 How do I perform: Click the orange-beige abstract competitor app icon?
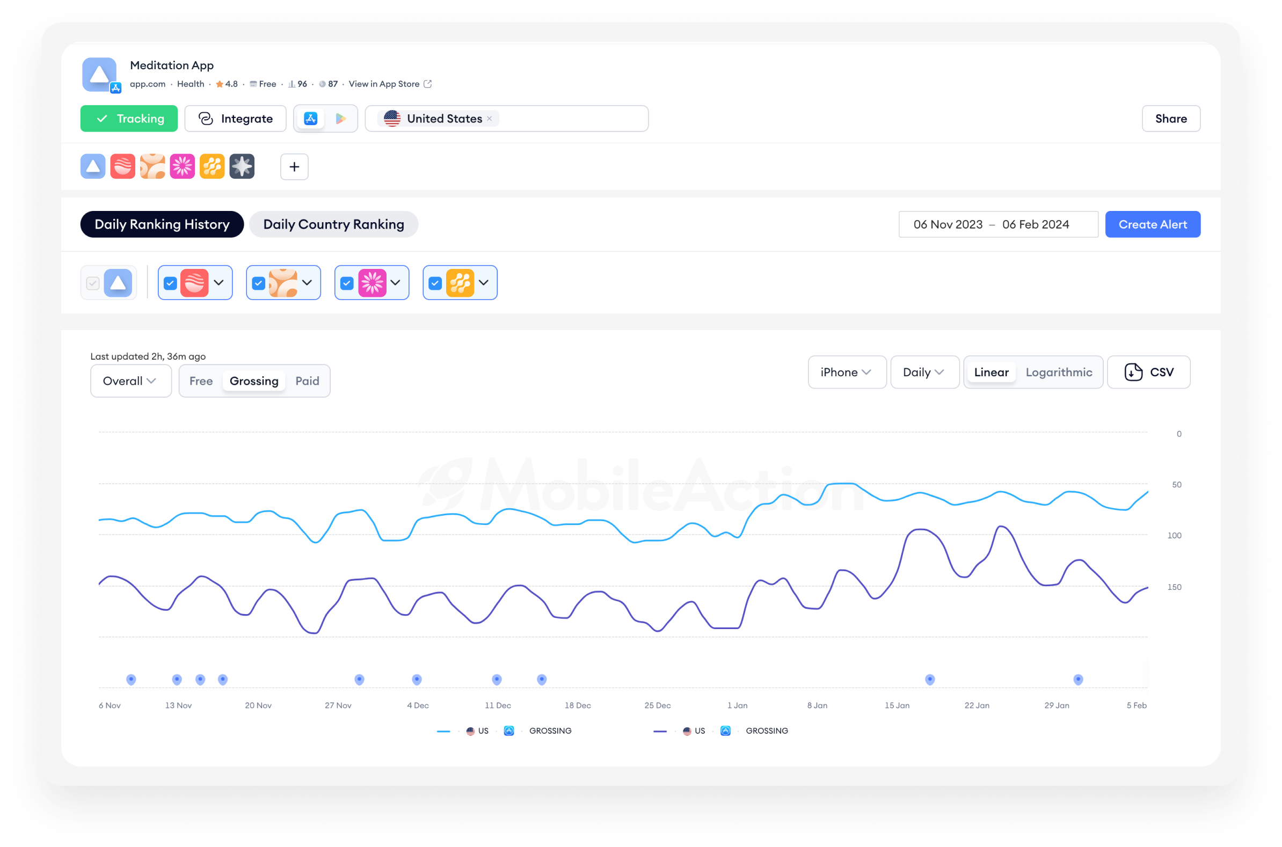coord(152,166)
